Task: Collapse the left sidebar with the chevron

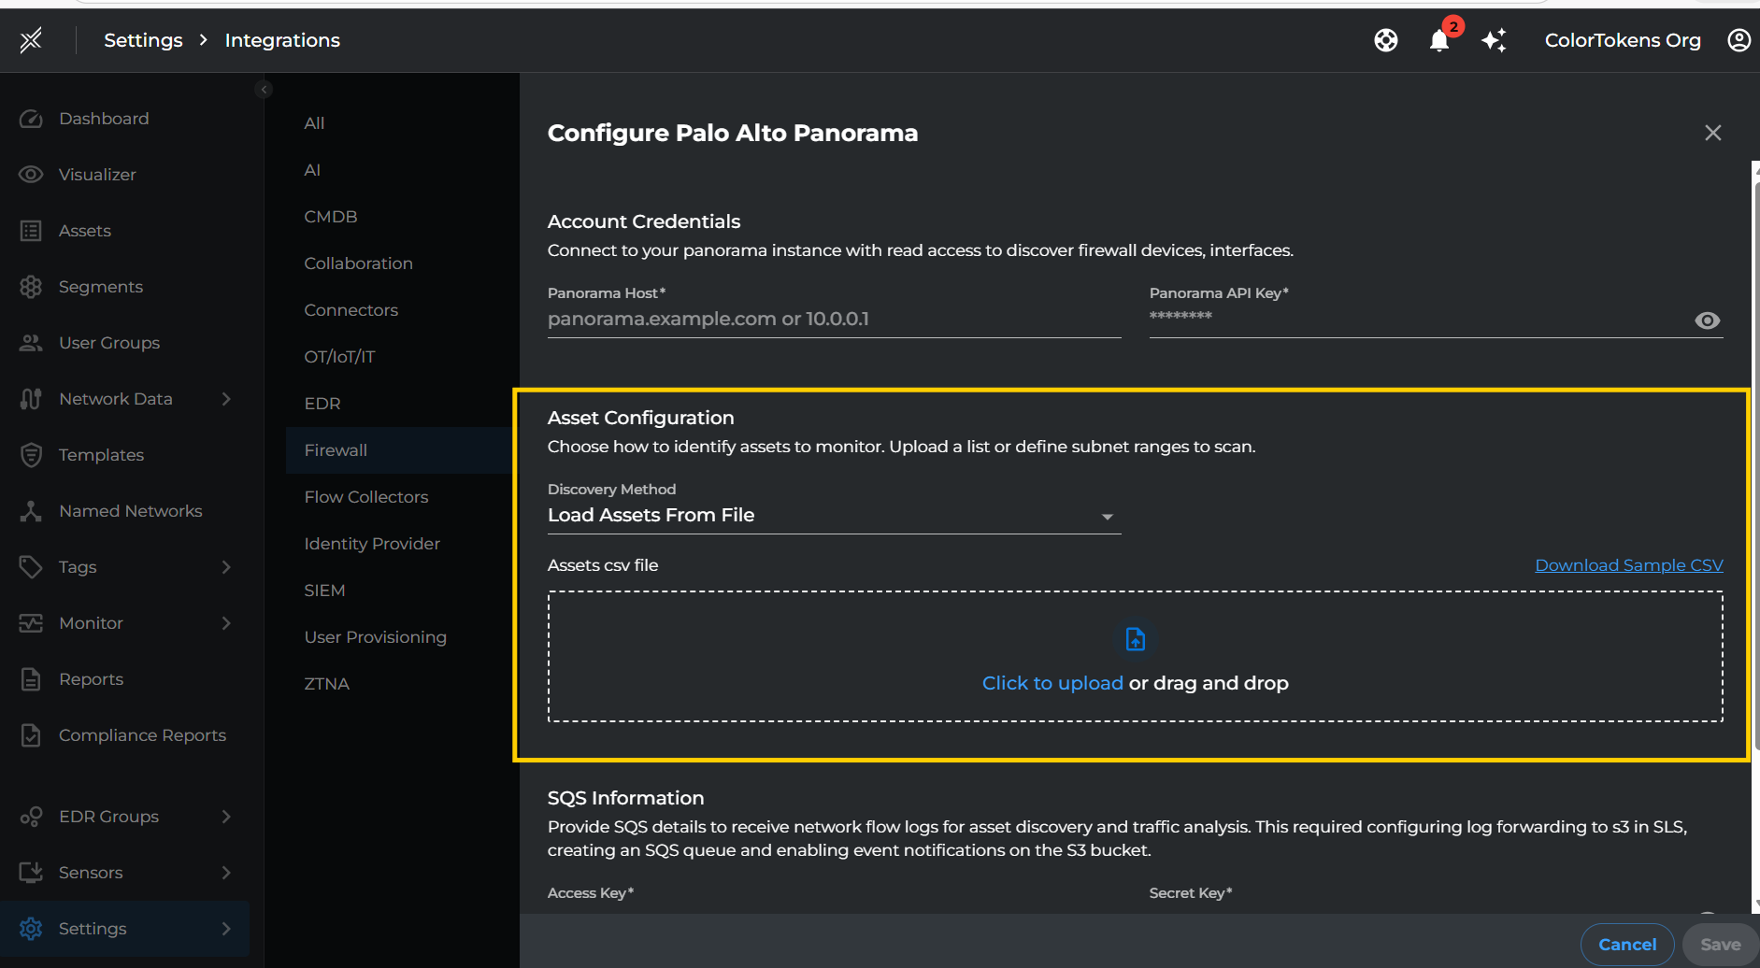Action: [264, 89]
